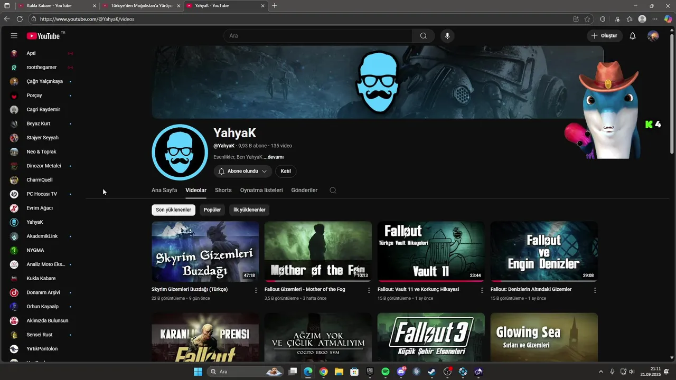Open Donanım Arşivi subscription in sidebar
Screen dimensions: 676x380
(42, 292)
